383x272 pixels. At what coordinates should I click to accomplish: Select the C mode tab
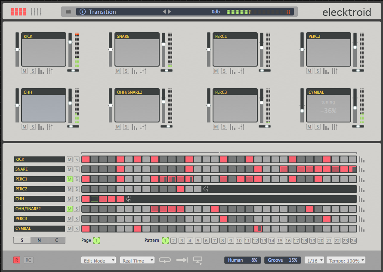57,240
